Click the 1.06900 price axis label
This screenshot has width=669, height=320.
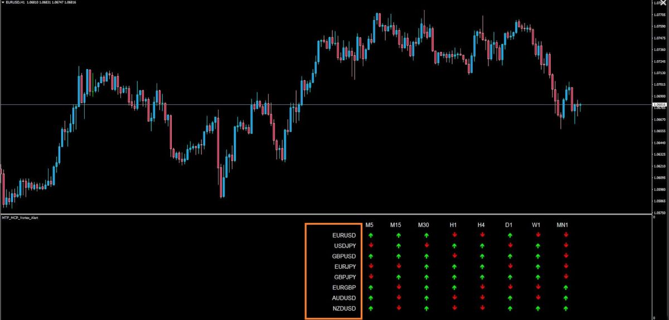pos(660,96)
